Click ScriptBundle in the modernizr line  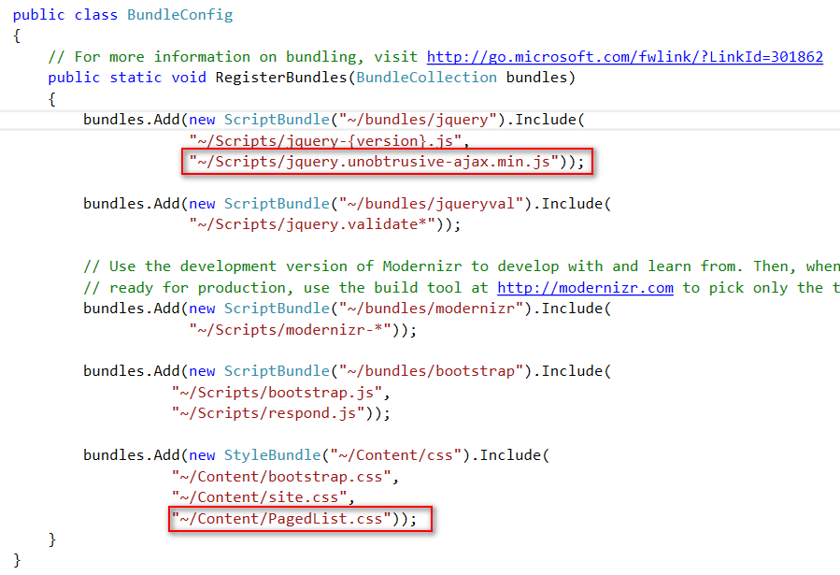(277, 309)
